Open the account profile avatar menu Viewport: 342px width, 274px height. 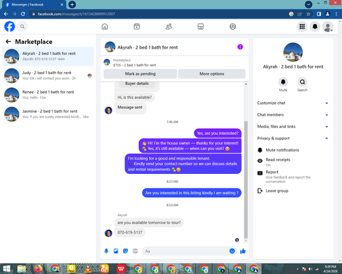[x=328, y=27]
